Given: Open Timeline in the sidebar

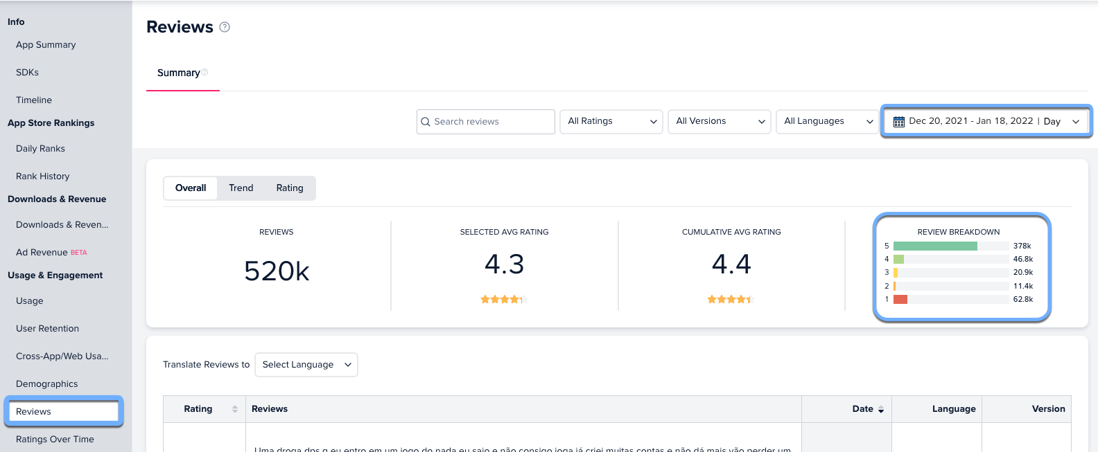Looking at the screenshot, I should 34,100.
